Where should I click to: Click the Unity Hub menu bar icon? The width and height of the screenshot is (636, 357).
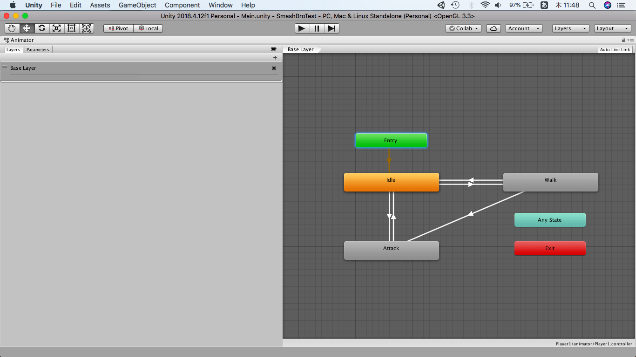[441, 5]
